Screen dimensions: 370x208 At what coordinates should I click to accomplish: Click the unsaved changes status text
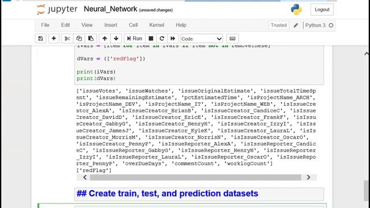[156, 10]
